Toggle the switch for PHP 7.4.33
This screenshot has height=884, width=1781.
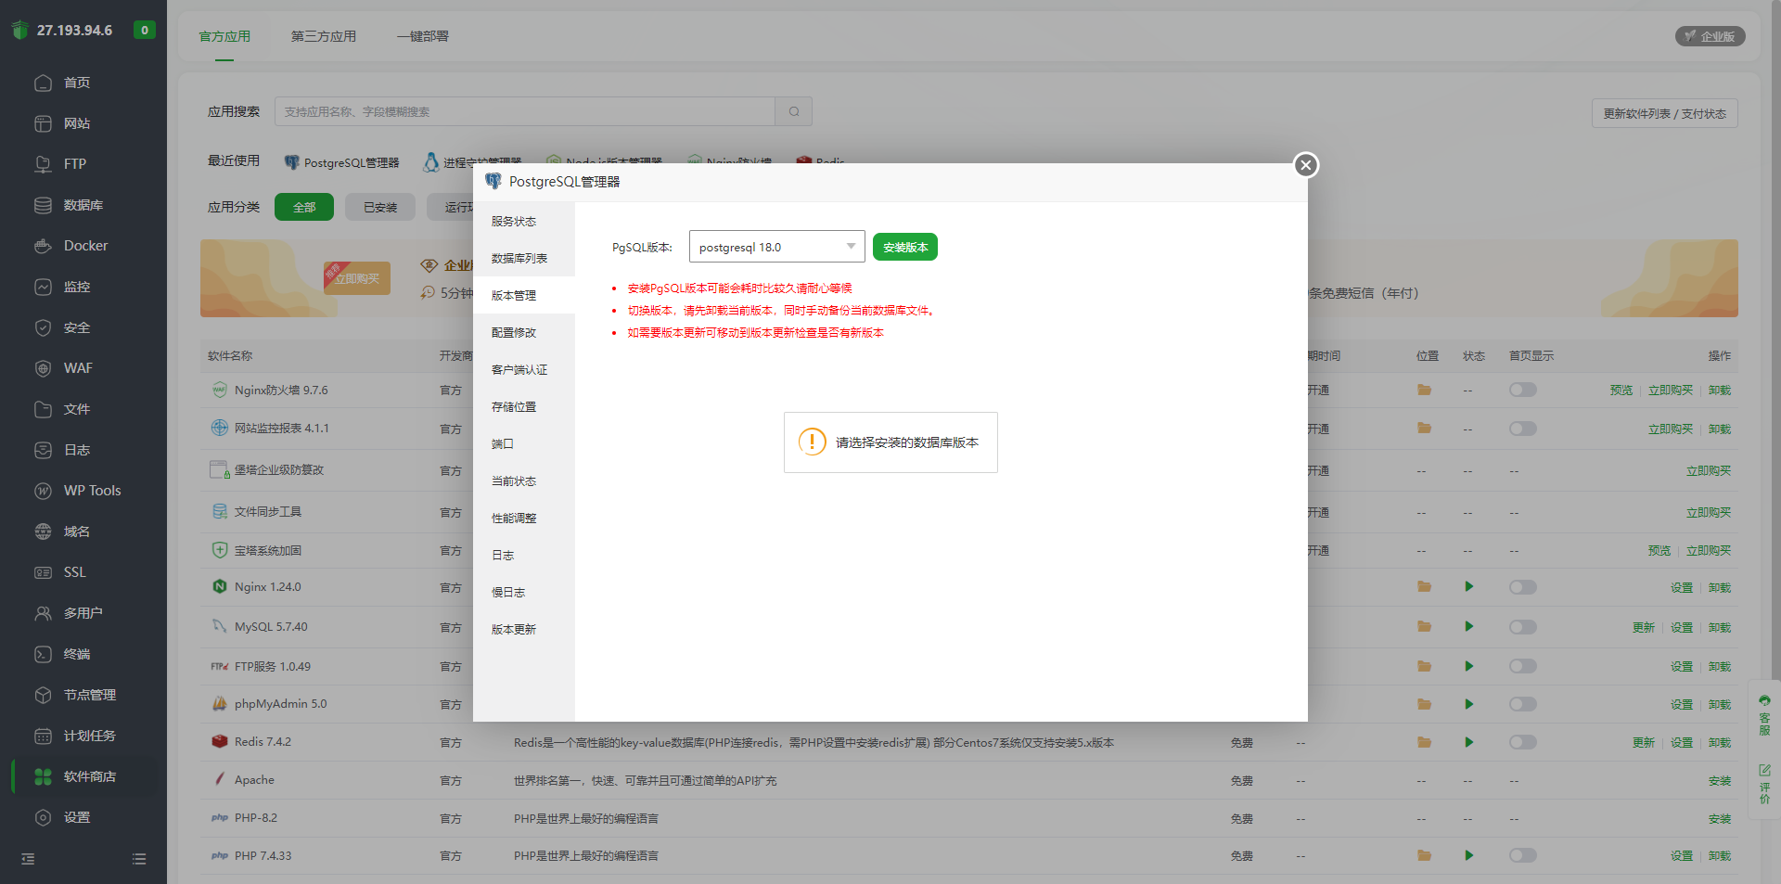(x=1521, y=855)
